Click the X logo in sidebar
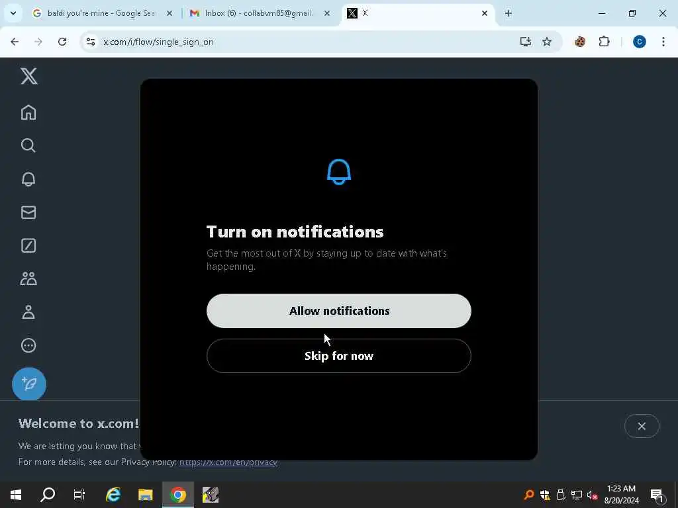Screen dimensions: 678x508 29,76
